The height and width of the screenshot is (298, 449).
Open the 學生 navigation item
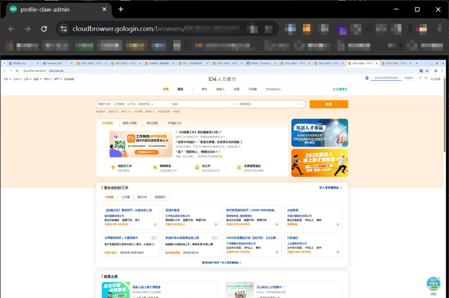tap(204, 89)
